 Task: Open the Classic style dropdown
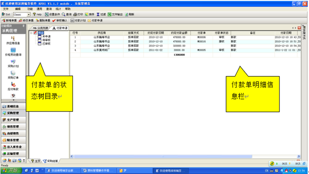pos(29,14)
